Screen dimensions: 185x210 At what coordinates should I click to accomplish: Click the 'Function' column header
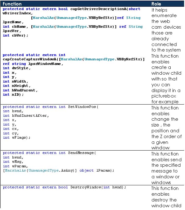[x=12, y=4]
